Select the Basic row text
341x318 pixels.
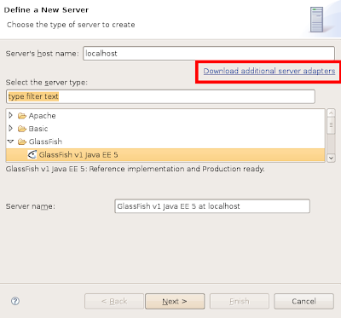click(38, 129)
